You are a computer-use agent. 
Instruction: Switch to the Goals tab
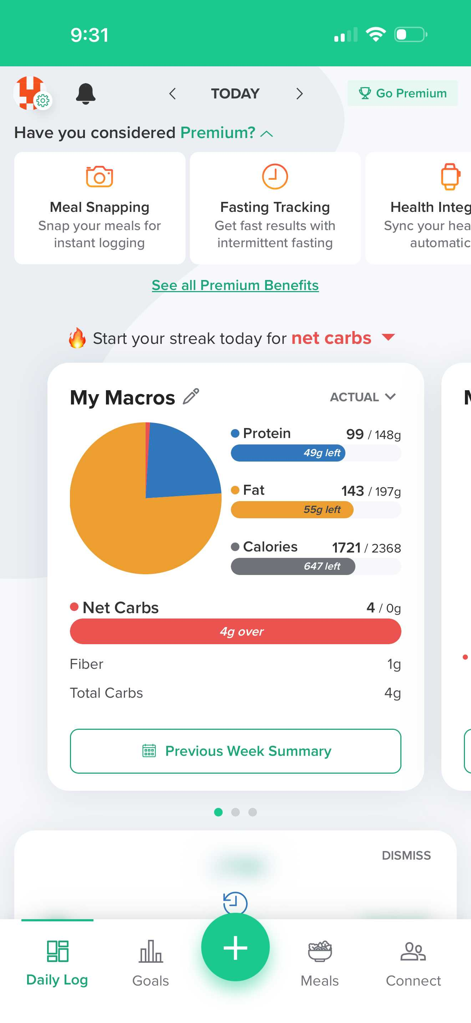[x=151, y=963]
